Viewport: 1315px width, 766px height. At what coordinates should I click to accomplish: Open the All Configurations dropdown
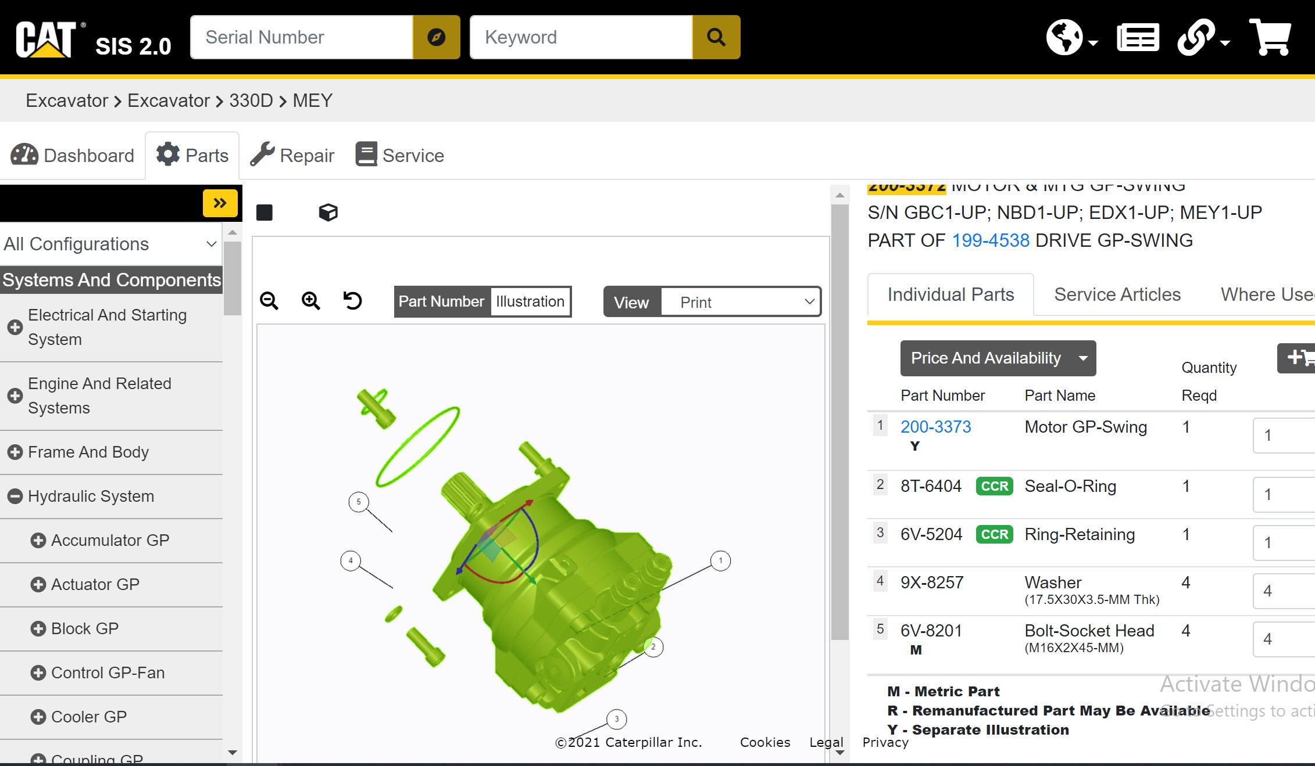[x=110, y=244]
